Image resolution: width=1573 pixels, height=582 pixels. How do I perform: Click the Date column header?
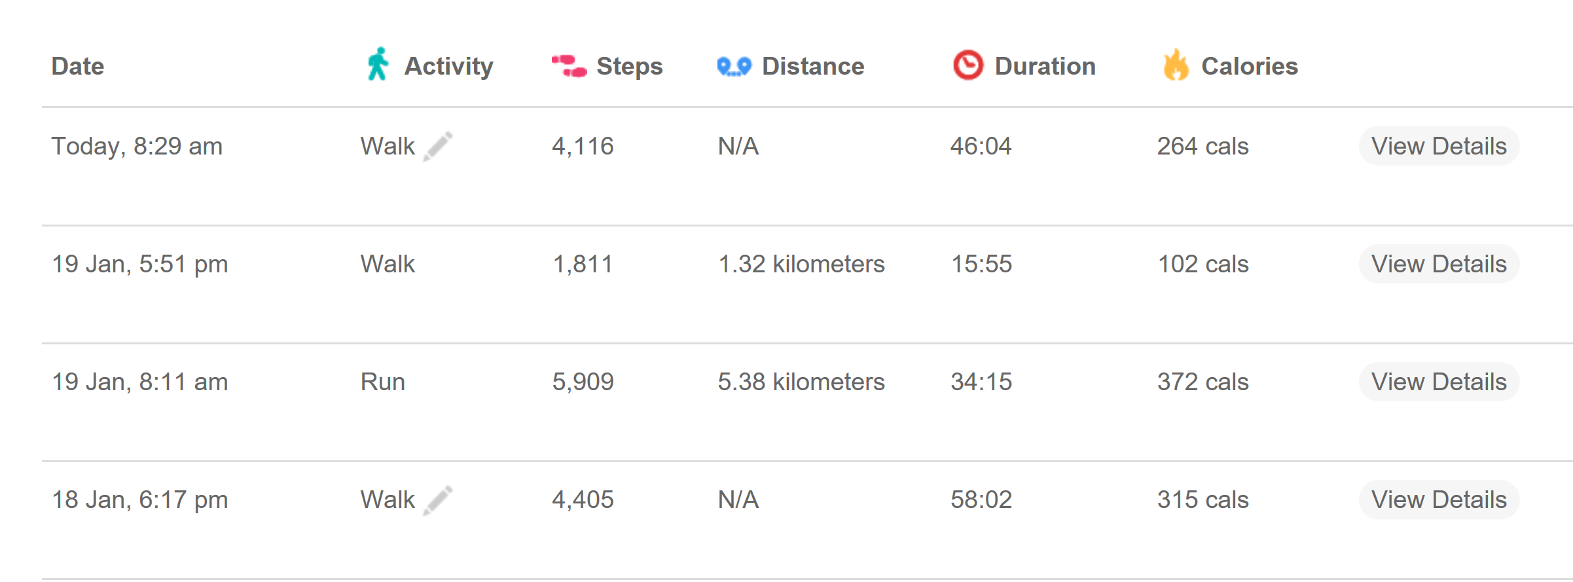(78, 66)
